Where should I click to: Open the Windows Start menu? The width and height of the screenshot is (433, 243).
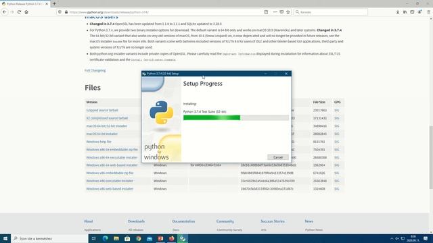(5, 238)
